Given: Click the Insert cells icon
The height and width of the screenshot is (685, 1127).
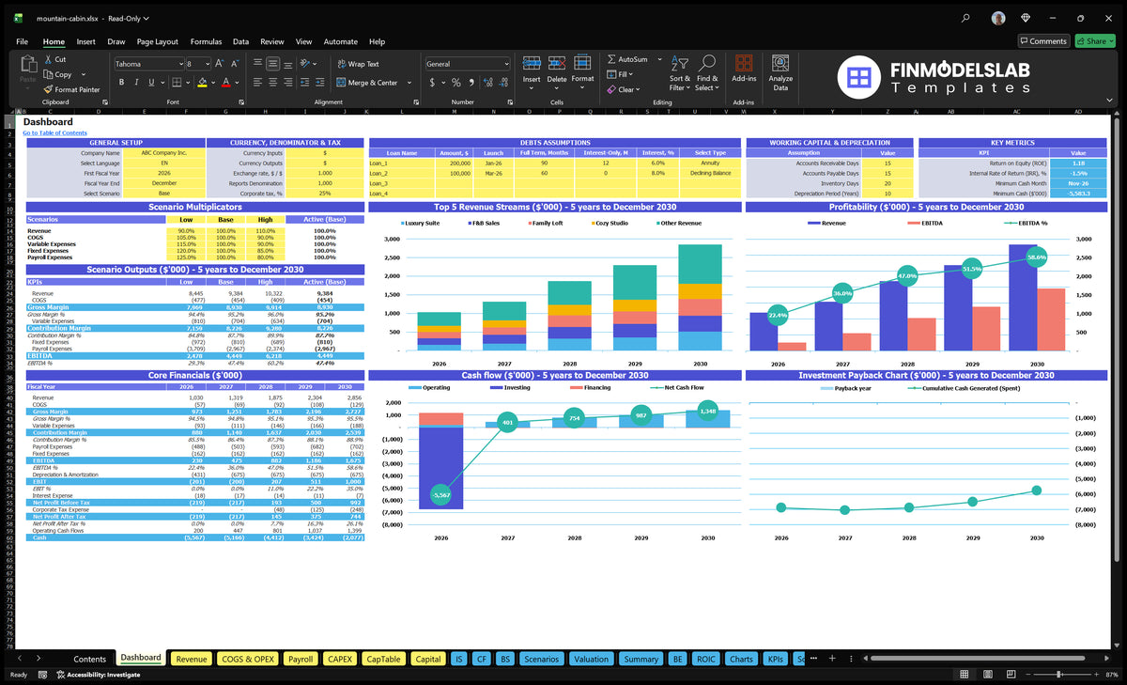Looking at the screenshot, I should click(532, 63).
